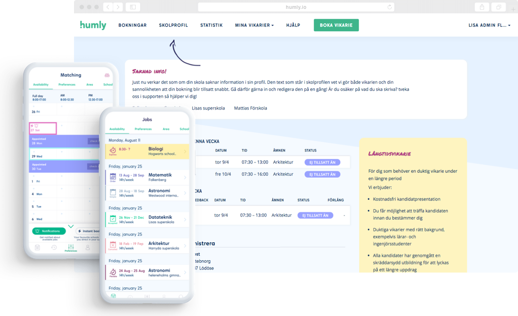Select Area tab in Matching phone
This screenshot has height=316, width=518.
[x=89, y=84]
